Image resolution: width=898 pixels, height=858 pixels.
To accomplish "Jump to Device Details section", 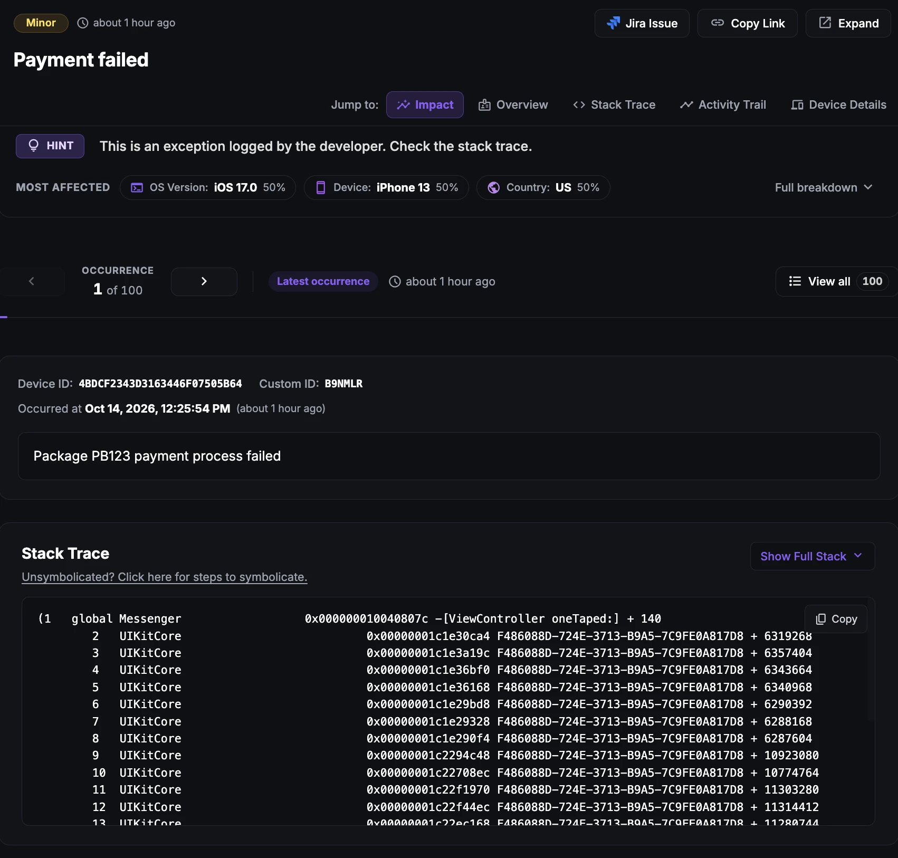I will click(x=838, y=104).
